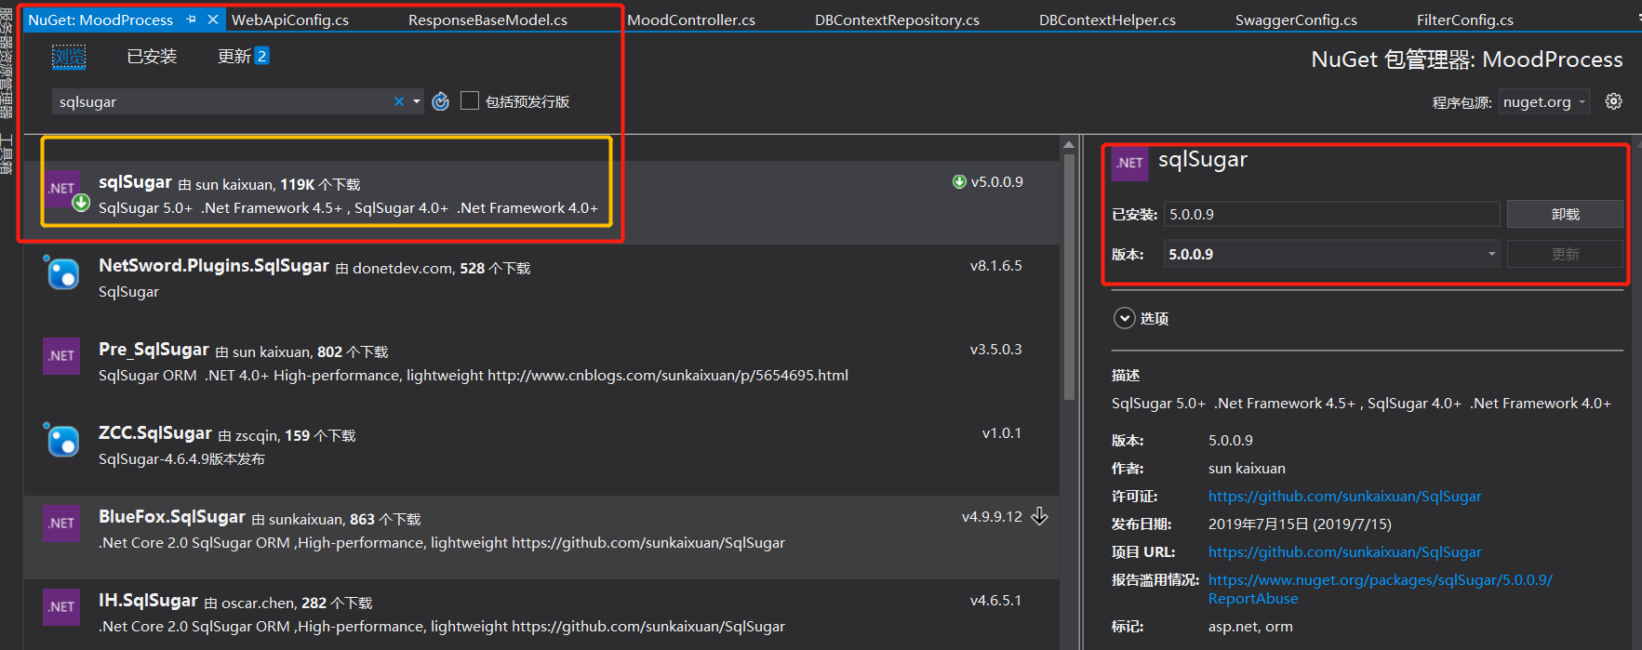The height and width of the screenshot is (650, 1642).
Task: Open the tab overflow dropdown at top right
Action: coord(1637,20)
